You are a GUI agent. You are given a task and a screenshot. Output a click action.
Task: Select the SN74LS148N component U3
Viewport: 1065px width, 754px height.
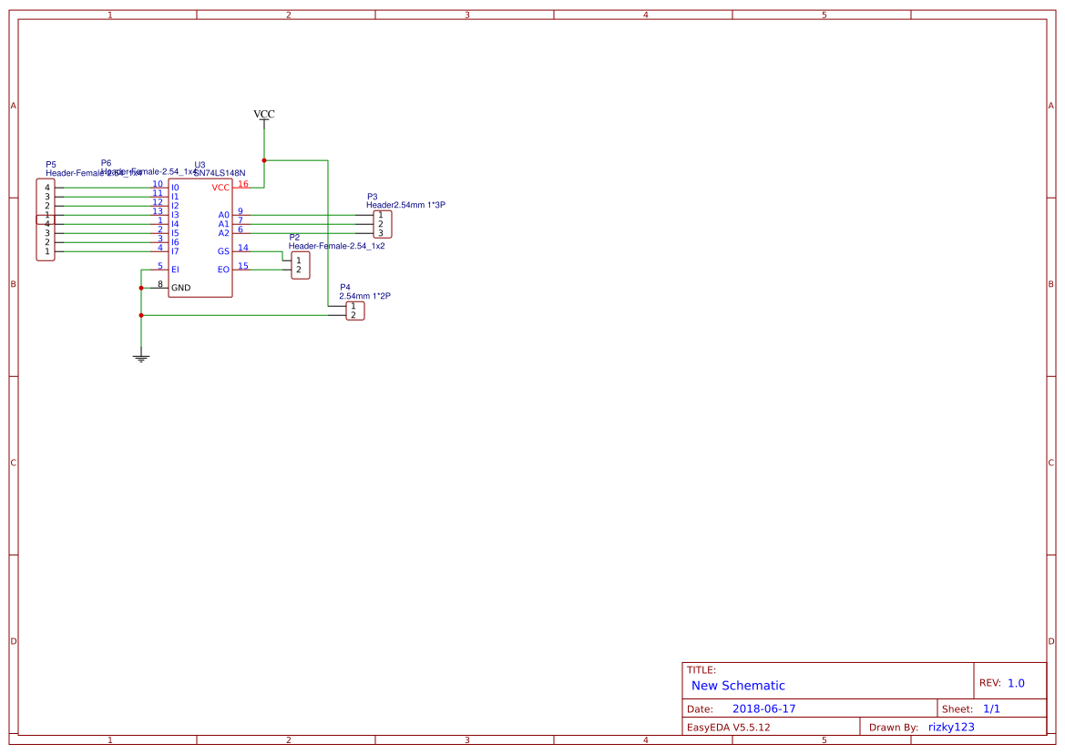[x=200, y=237]
